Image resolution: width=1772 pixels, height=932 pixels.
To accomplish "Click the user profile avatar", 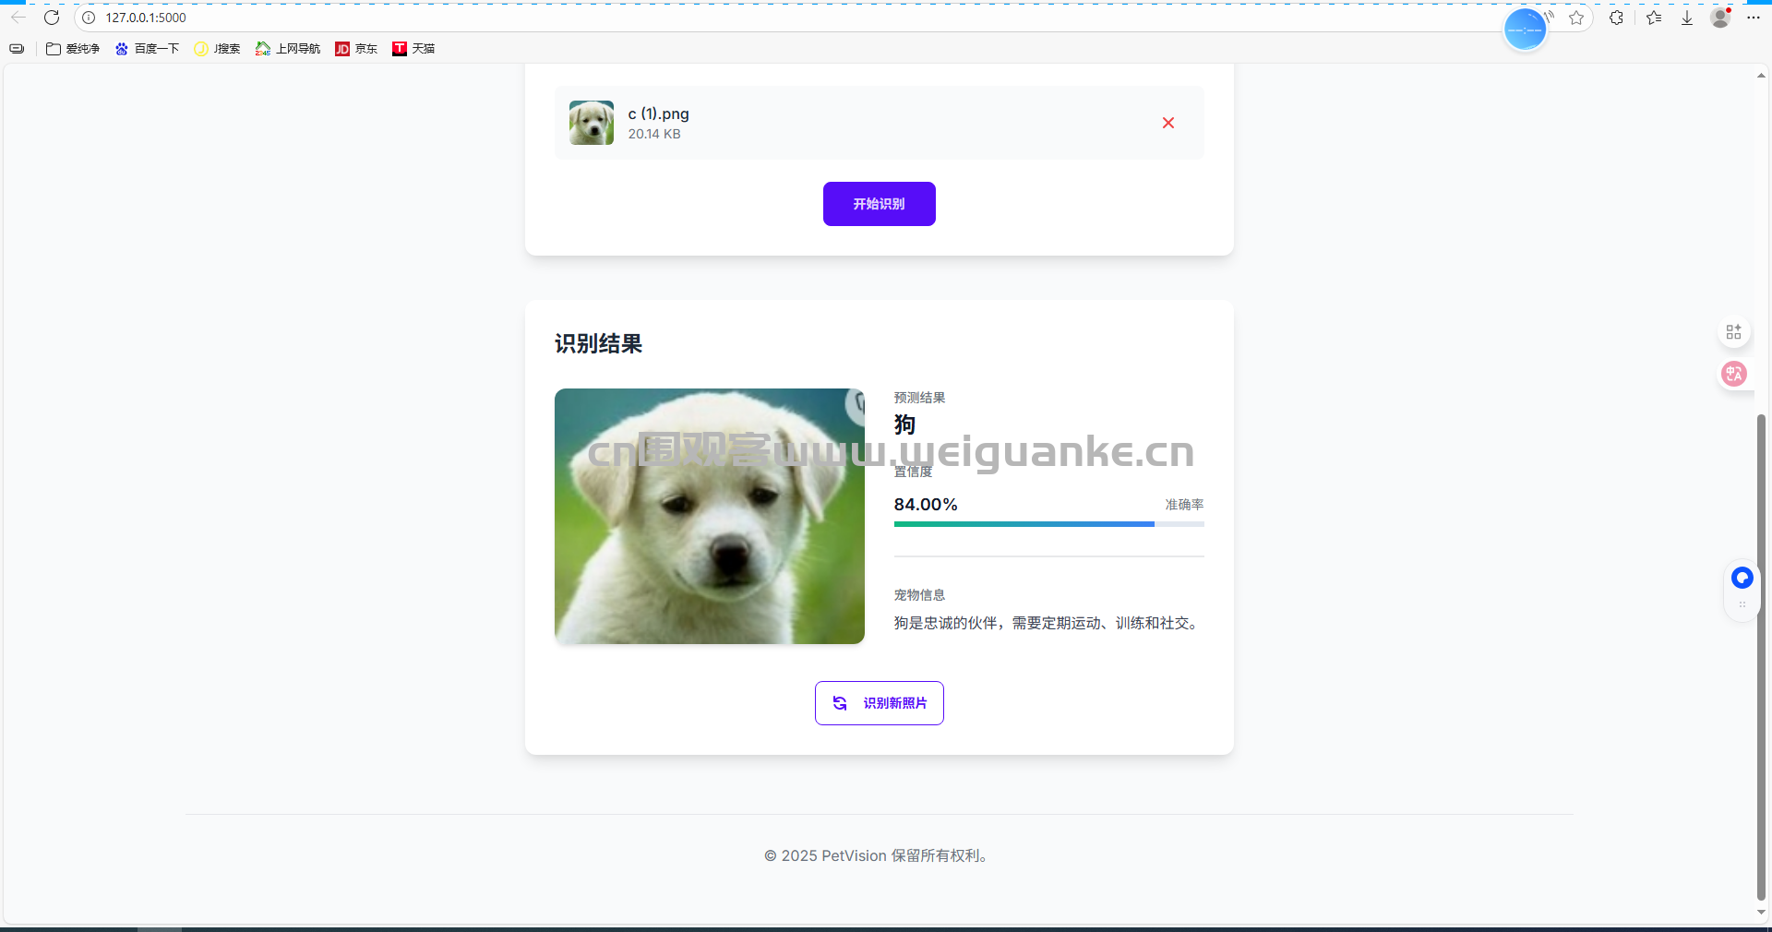I will tap(1720, 18).
